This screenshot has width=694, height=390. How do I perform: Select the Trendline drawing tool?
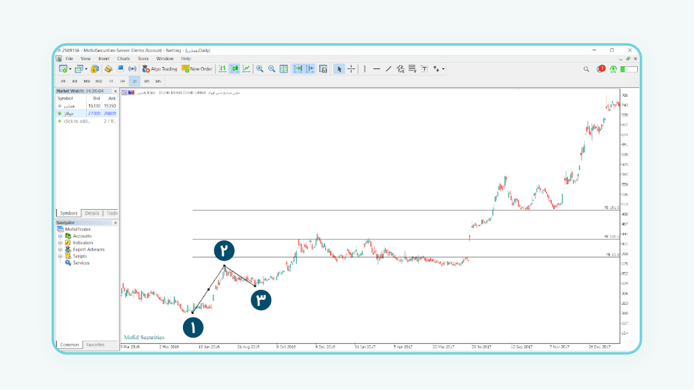388,69
